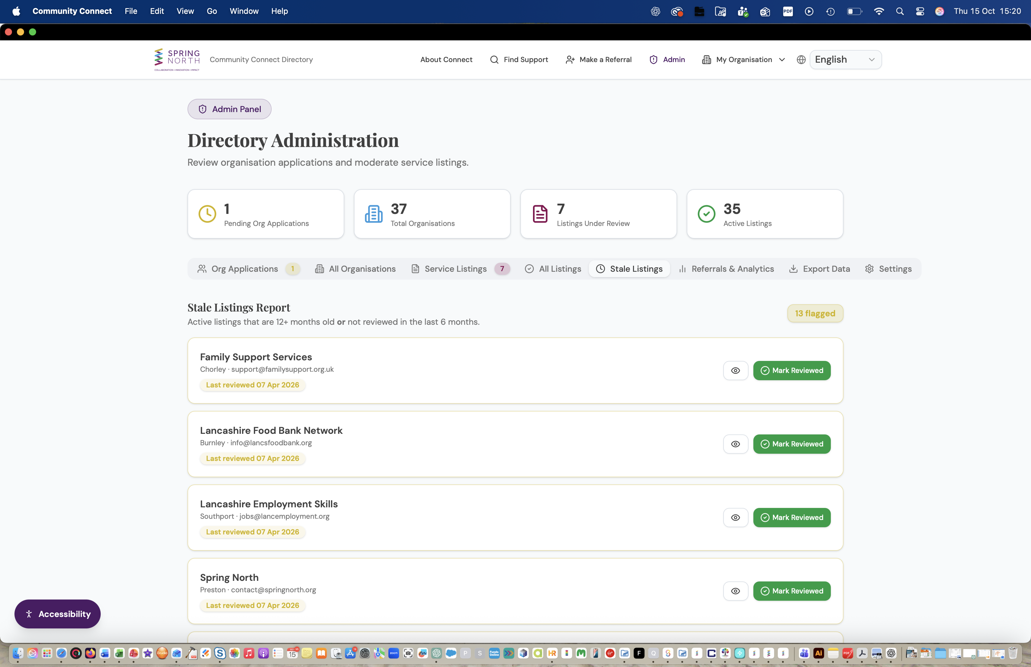This screenshot has width=1031, height=667.
Task: Open the English language dropdown
Action: (845, 60)
